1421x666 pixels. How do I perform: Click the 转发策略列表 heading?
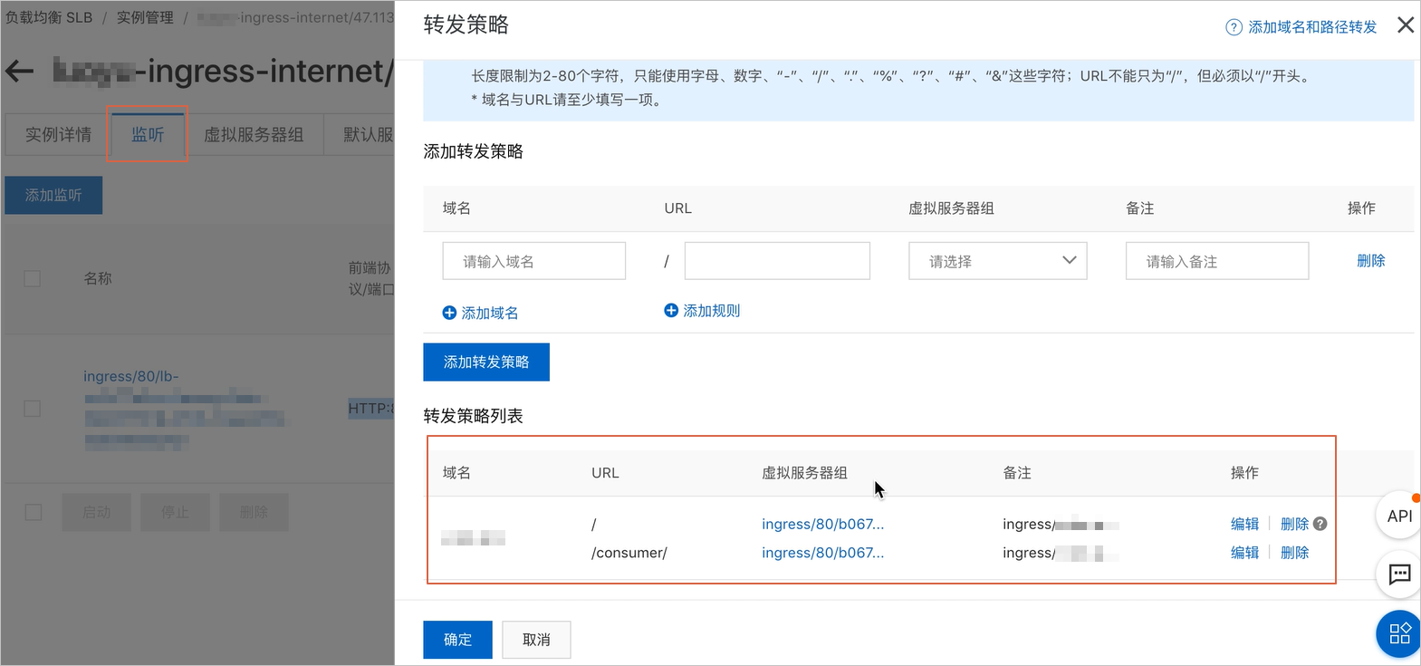click(474, 416)
